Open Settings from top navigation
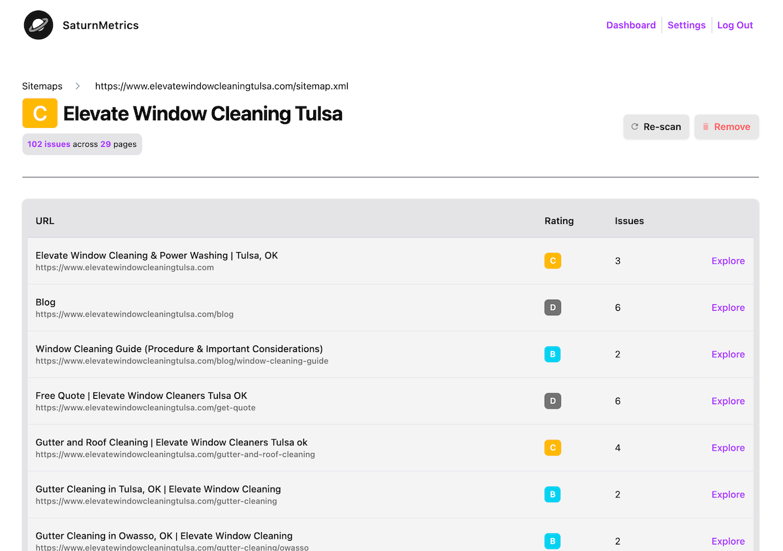Viewport: 783px width, 551px height. [x=686, y=25]
